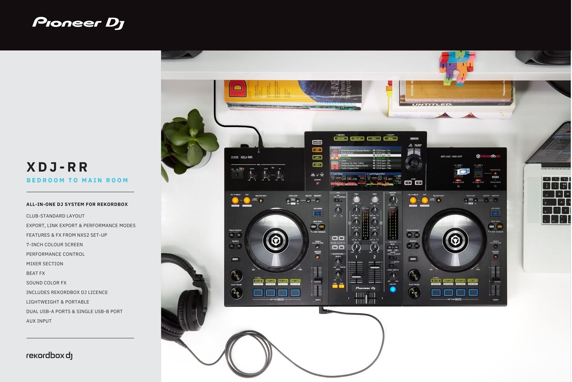Screen dimensions: 572x382
Task: Rewind with the left deck SEARCH backward button
Action: 231,246
